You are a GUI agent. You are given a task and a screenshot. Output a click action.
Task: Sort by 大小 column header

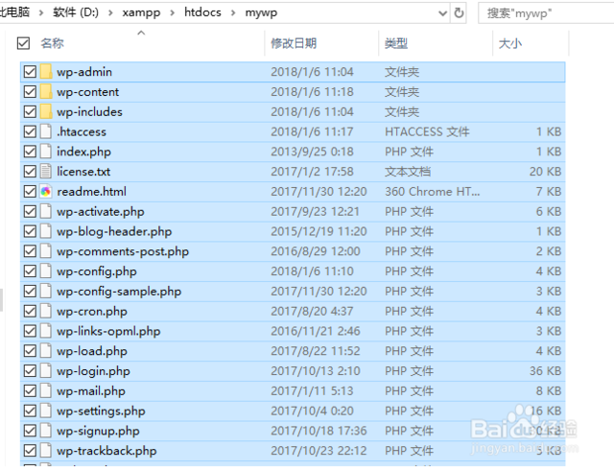pos(510,43)
